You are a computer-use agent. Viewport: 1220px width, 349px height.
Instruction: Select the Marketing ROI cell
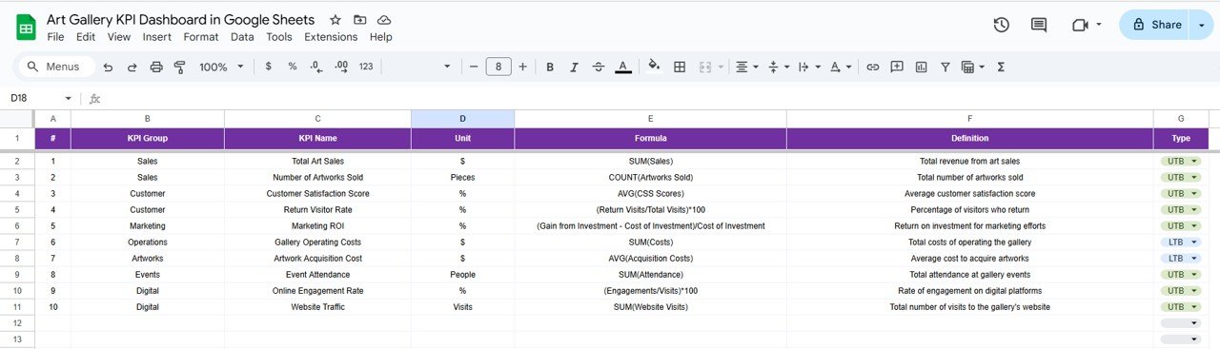coord(317,226)
